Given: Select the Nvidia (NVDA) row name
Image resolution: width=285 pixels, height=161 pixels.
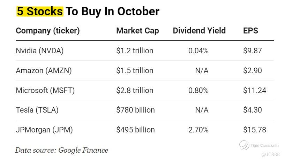Looking at the screenshot, I should click(40, 51).
